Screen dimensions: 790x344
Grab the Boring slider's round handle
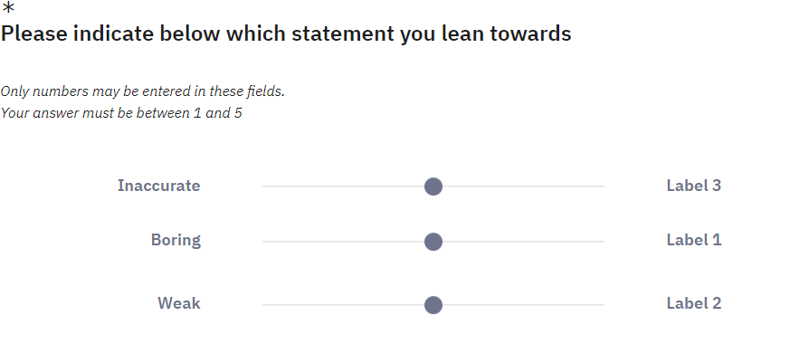(x=433, y=242)
